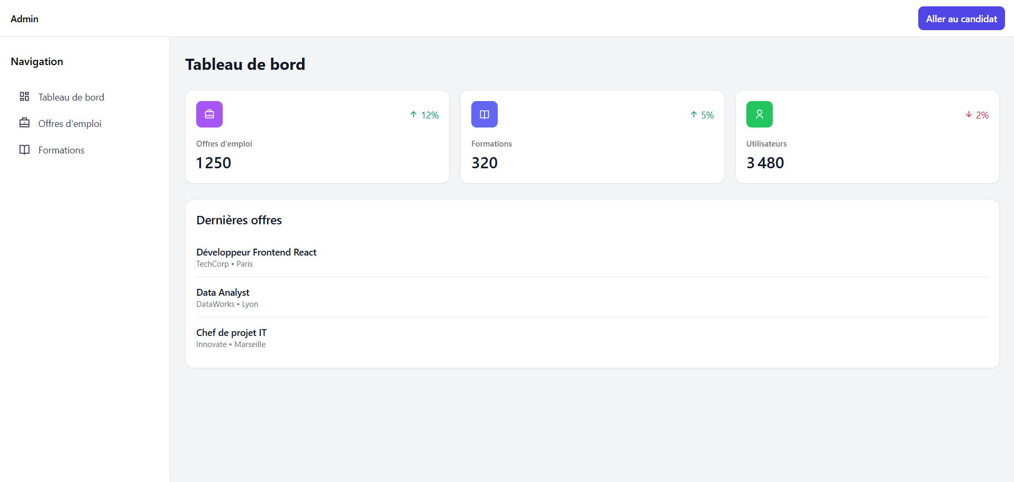Click the 3 480 Utilisateurs count
This screenshot has width=1014, height=482.
point(765,163)
